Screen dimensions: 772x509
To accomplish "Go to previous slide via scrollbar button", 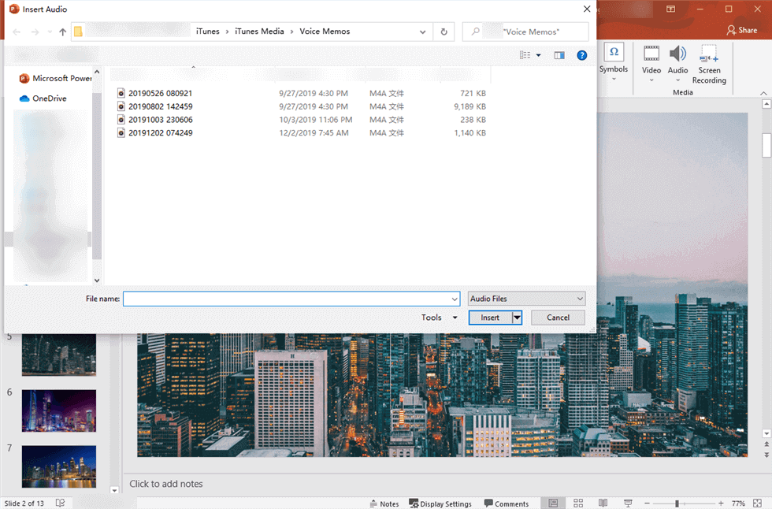I will (766, 444).
